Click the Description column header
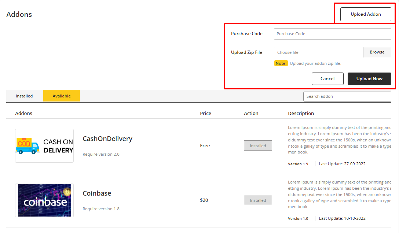399x233 pixels. [301, 114]
